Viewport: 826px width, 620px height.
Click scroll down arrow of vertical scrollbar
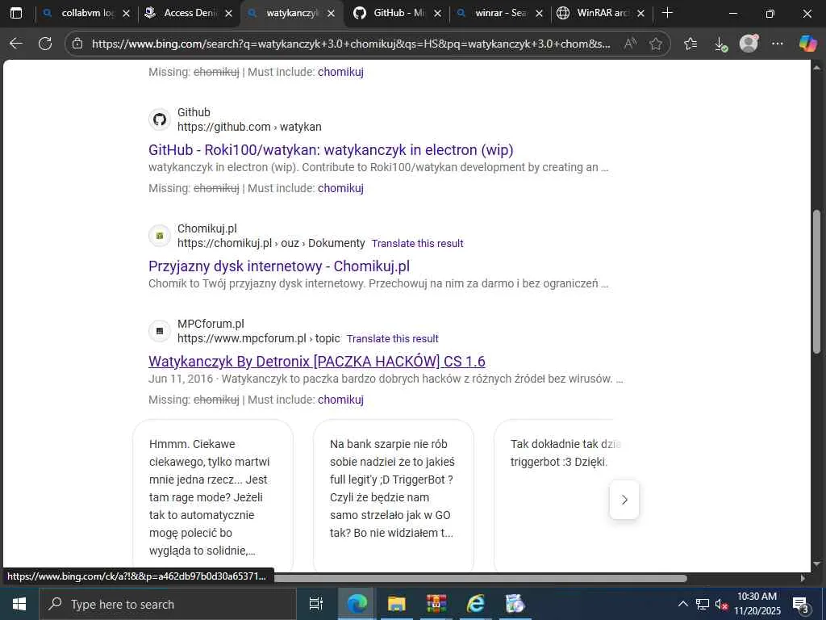816,564
